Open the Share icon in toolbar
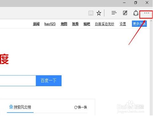Image resolution: width=153 pixels, height=117 pixels. coord(136,13)
